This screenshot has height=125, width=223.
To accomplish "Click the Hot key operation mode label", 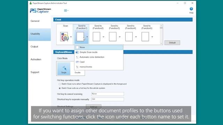I will click(68, 80).
